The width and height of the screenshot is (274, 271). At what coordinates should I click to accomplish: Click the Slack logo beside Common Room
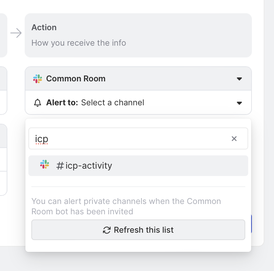[x=37, y=79]
